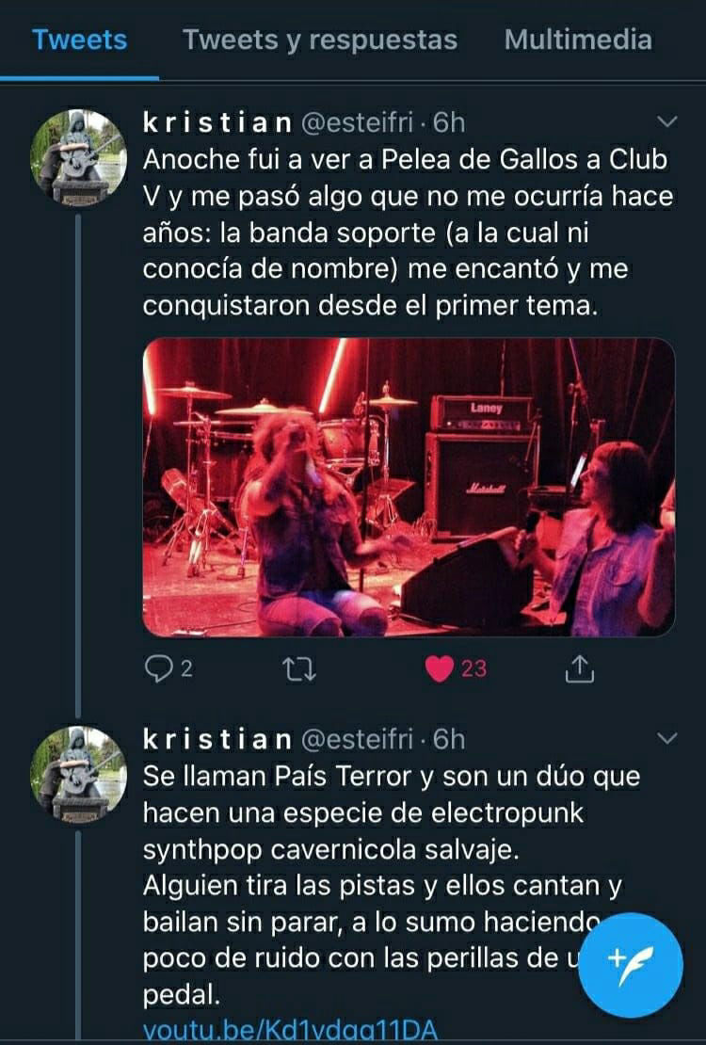The image size is (706, 1045).
Task: Retweet the Pelea de Gallos tweet
Action: (x=299, y=669)
